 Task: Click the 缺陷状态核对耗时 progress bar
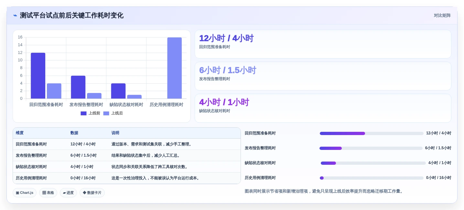[x=373, y=163]
